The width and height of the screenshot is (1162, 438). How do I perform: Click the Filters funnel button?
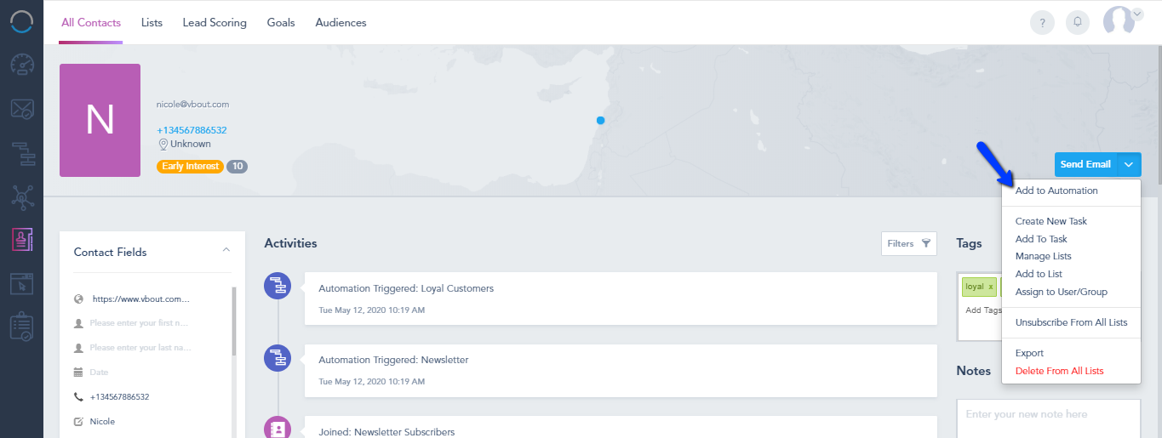pos(909,243)
